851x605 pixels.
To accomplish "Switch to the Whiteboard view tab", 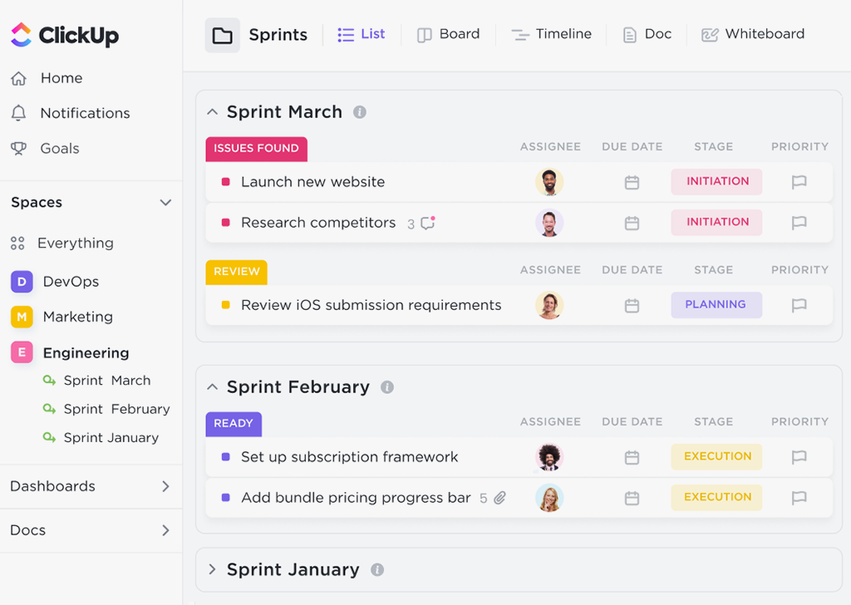I will (x=753, y=34).
